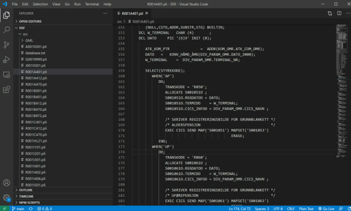Open the Run and Debug icon
Image resolution: width=351 pixels, height=211 pixels.
[x=6, y=60]
